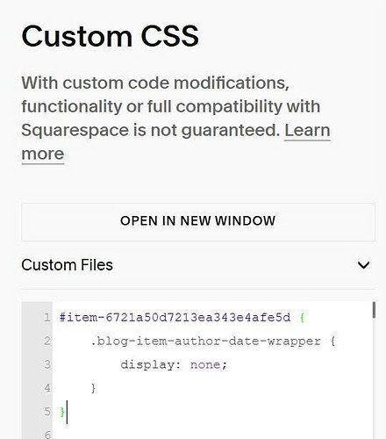Select line number 2 in the gutter
Viewport: 386px width, 439px height.
(x=47, y=342)
